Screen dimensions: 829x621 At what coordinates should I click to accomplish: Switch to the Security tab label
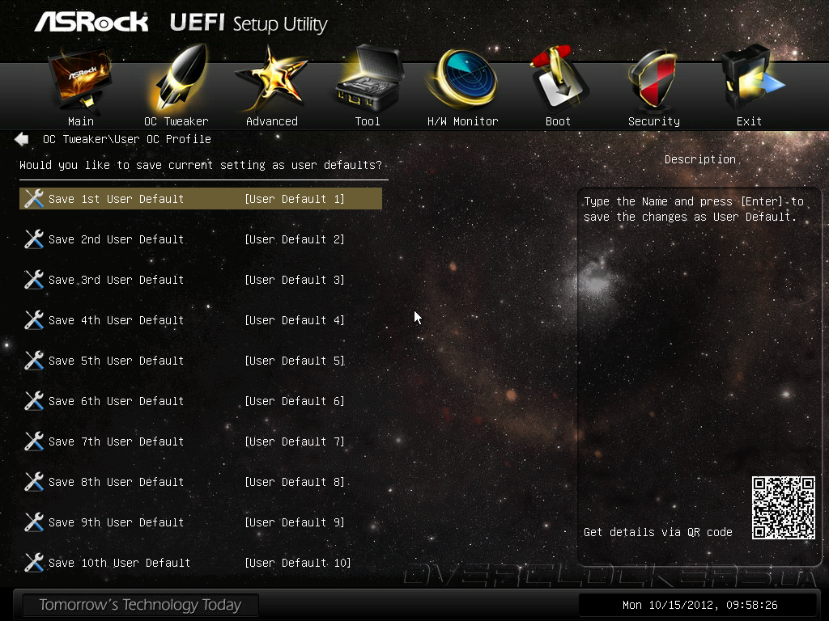point(654,121)
